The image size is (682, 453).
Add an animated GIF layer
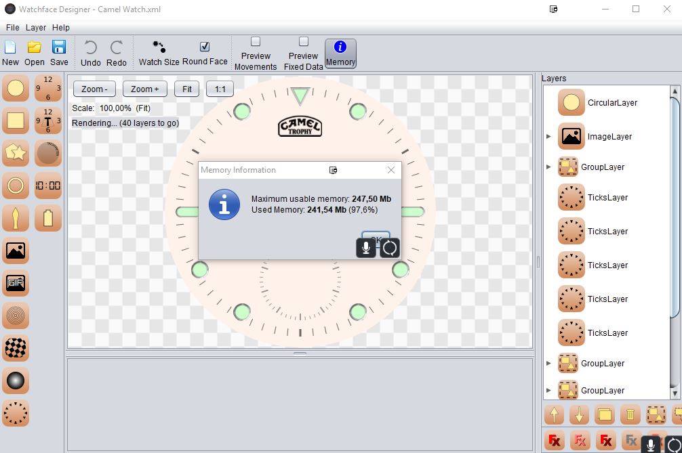(x=16, y=283)
